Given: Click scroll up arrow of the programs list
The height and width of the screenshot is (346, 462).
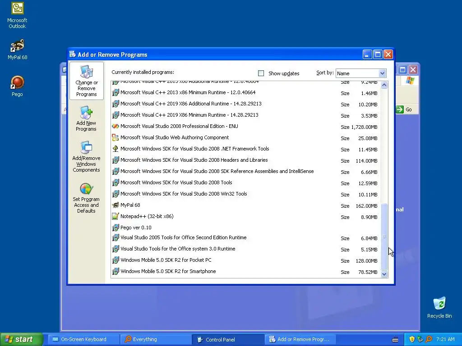Looking at the screenshot, I should [384, 85].
